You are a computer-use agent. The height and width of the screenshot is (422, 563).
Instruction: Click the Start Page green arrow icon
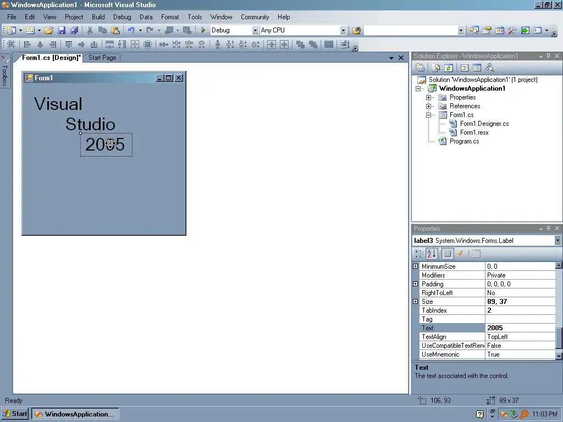coord(525,31)
